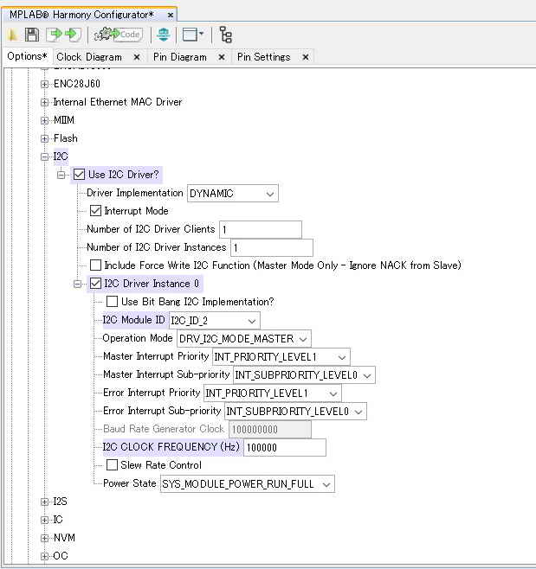
Task: Select the 'I2S' tree label
Action: (x=61, y=502)
